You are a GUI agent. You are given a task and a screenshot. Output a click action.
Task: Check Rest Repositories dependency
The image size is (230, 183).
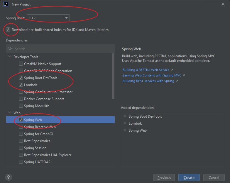pos(21,141)
